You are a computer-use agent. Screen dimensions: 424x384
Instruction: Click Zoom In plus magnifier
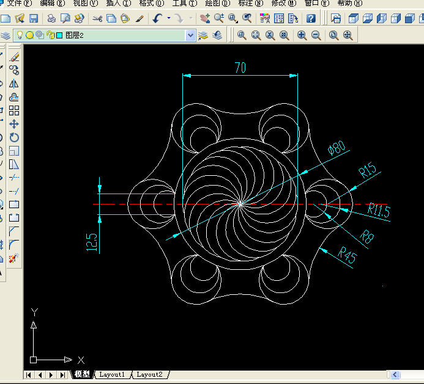tap(302, 35)
